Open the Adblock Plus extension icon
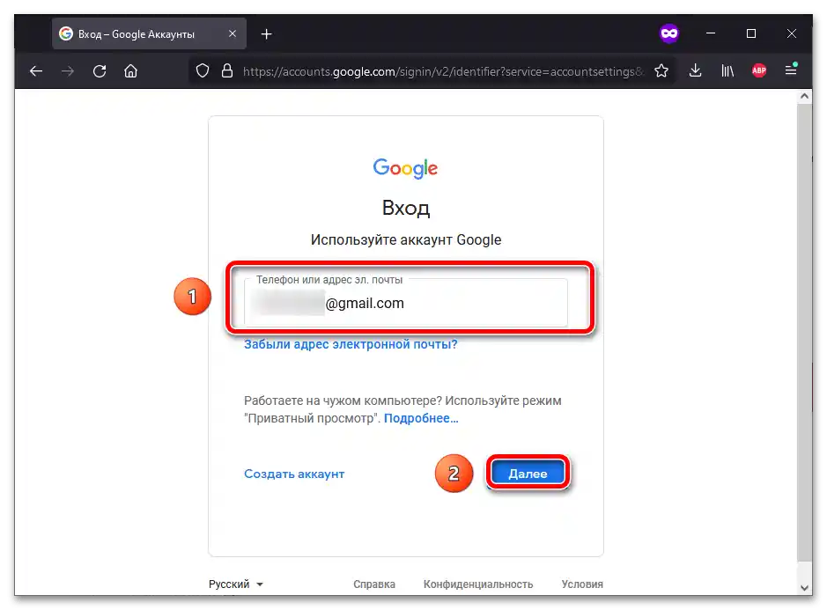Screen dimensions: 827x610 point(759,70)
